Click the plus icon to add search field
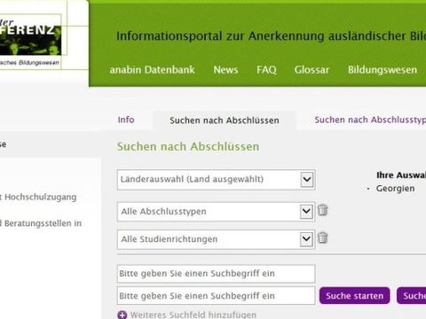The height and width of the screenshot is (319, 426). (122, 315)
